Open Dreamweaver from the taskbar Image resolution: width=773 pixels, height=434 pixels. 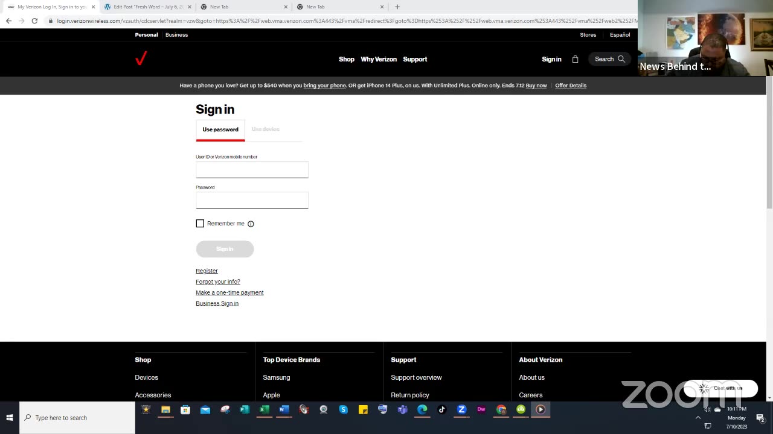tap(481, 410)
